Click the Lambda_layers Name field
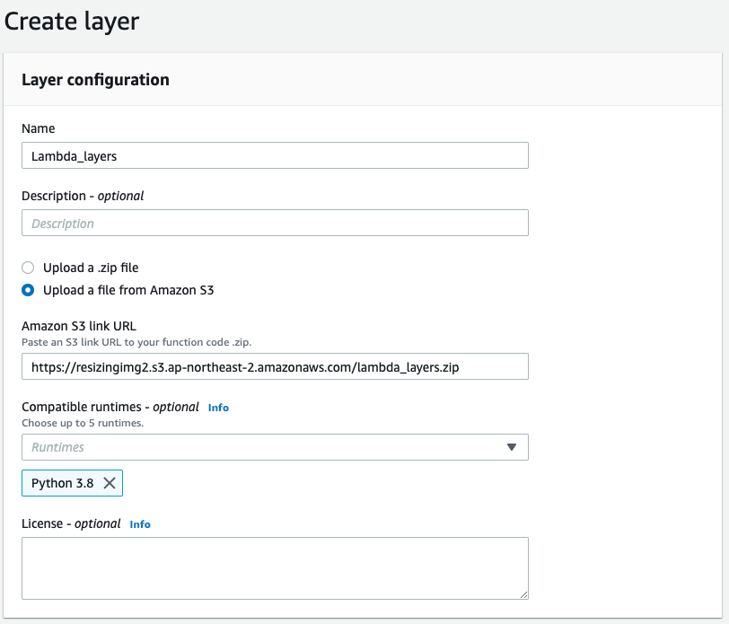This screenshot has height=624, width=729. pyautogui.click(x=269, y=154)
